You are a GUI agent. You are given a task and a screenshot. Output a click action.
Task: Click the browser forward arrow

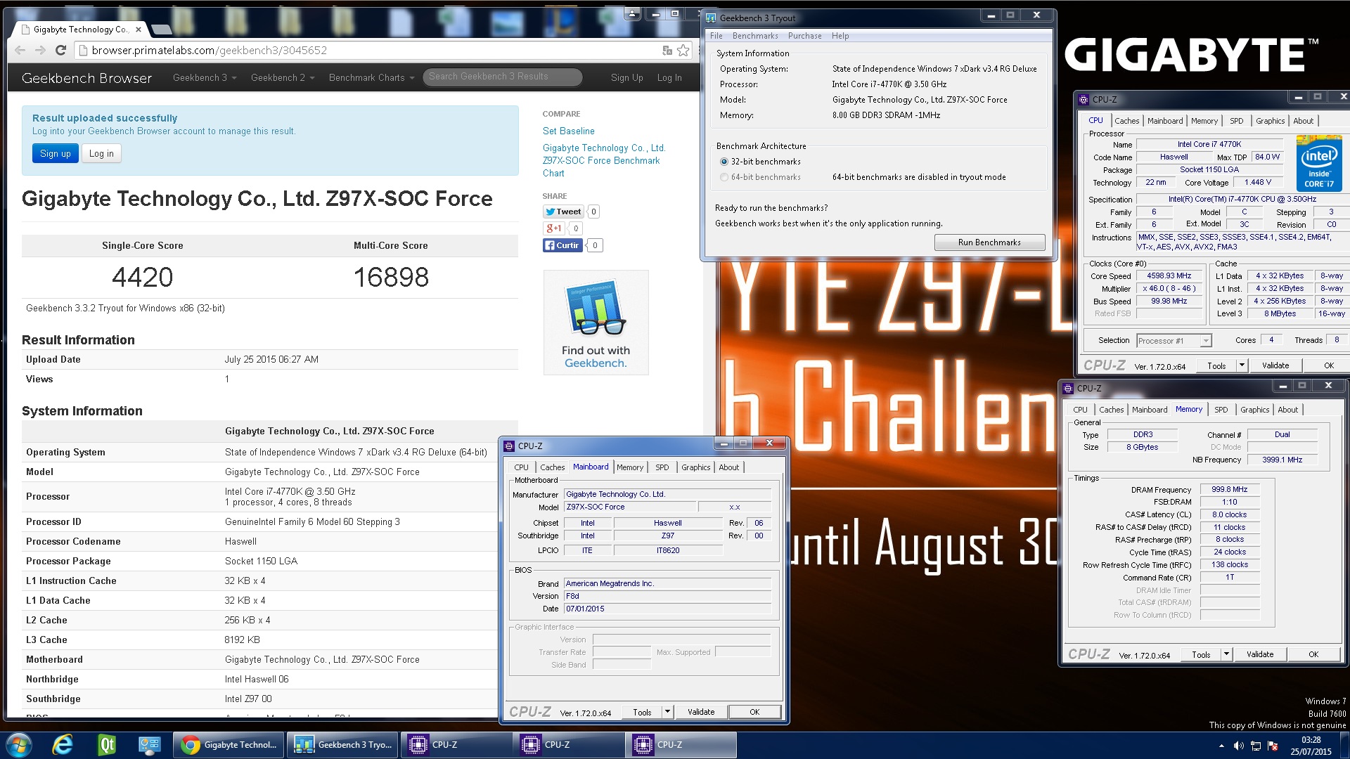pos(40,51)
